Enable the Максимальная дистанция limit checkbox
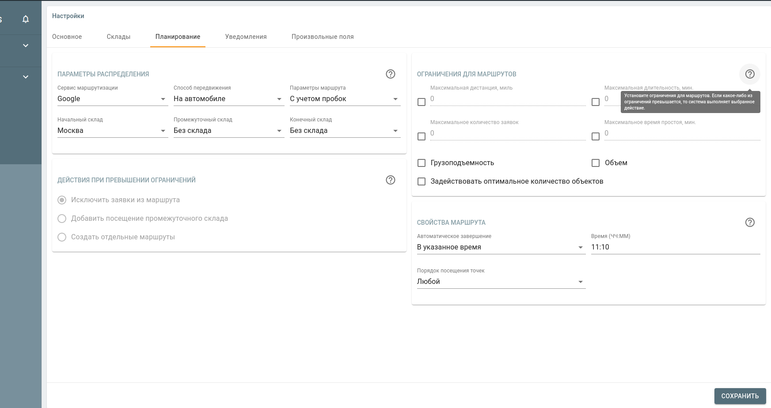 coord(422,102)
